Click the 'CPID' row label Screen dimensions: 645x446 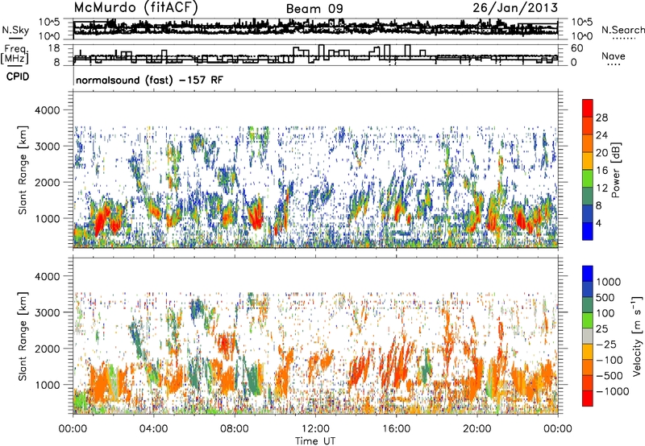coord(18,76)
